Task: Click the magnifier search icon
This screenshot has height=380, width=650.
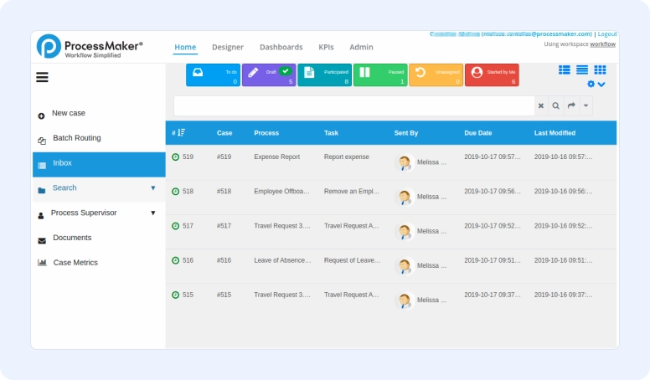Action: (x=556, y=105)
